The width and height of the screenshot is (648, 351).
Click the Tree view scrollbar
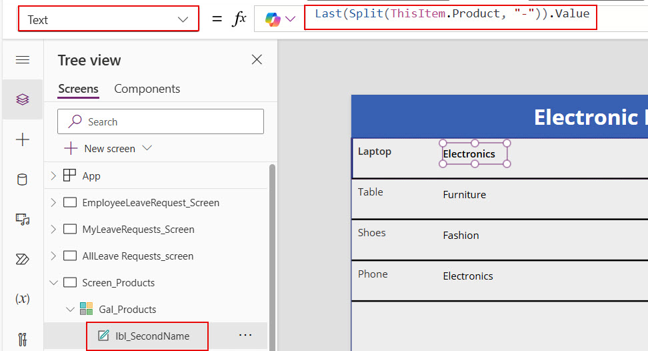point(272,256)
